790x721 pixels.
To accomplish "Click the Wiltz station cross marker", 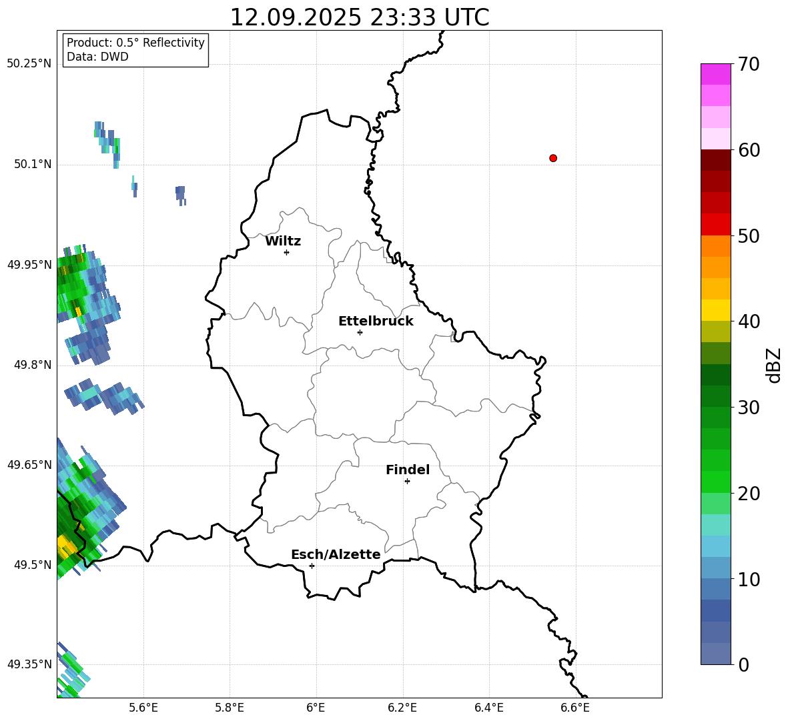I will point(287,252).
